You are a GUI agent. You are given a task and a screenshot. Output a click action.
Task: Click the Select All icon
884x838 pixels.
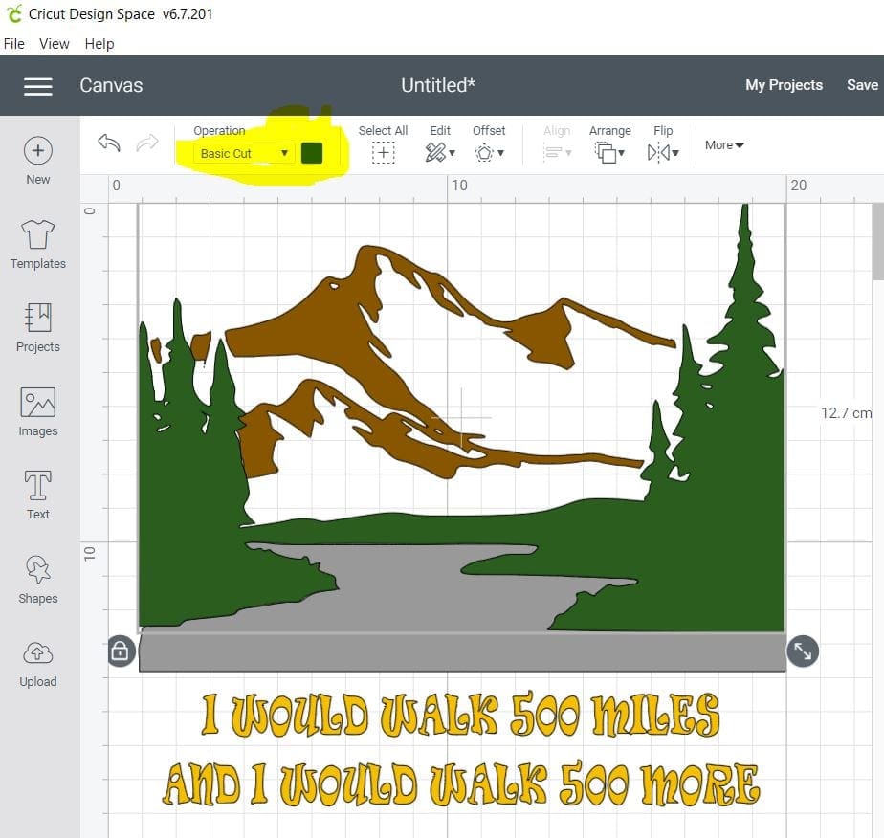coord(383,153)
